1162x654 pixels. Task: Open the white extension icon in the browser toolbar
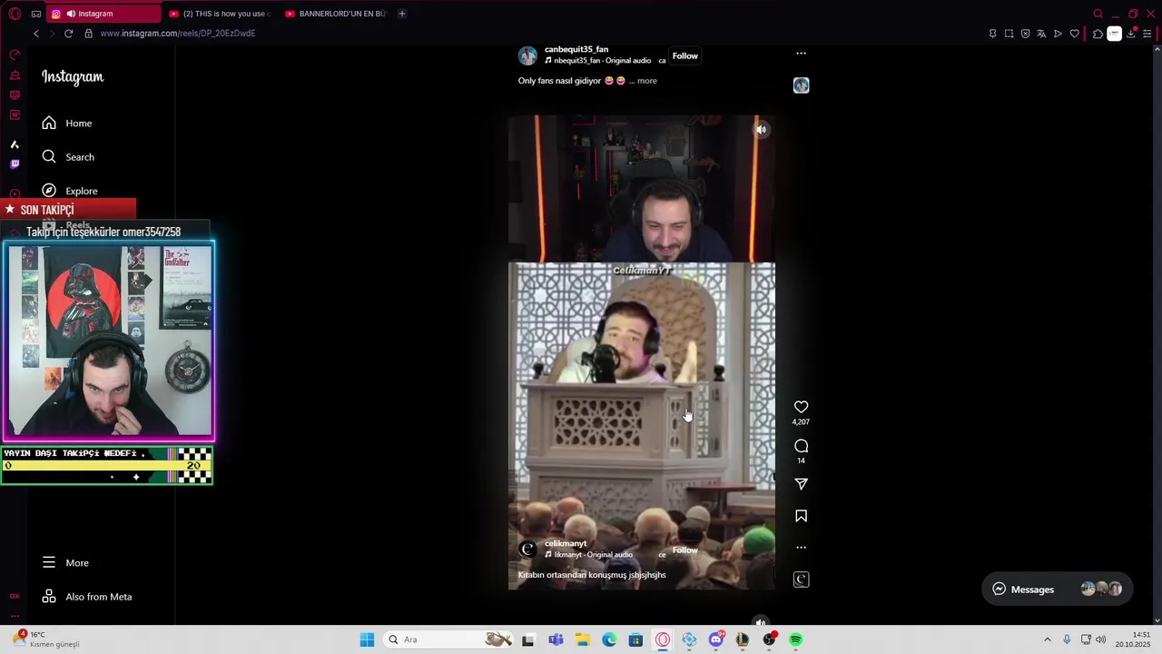click(x=1114, y=34)
